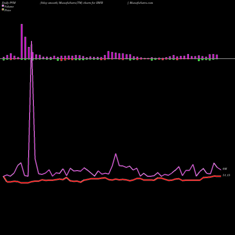
Task: Click the Daily PVM chart title
Action: 9,3
